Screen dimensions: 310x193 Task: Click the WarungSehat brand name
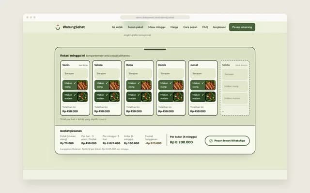[74, 27]
